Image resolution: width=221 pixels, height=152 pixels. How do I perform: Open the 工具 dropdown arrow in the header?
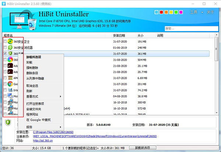click(202, 12)
